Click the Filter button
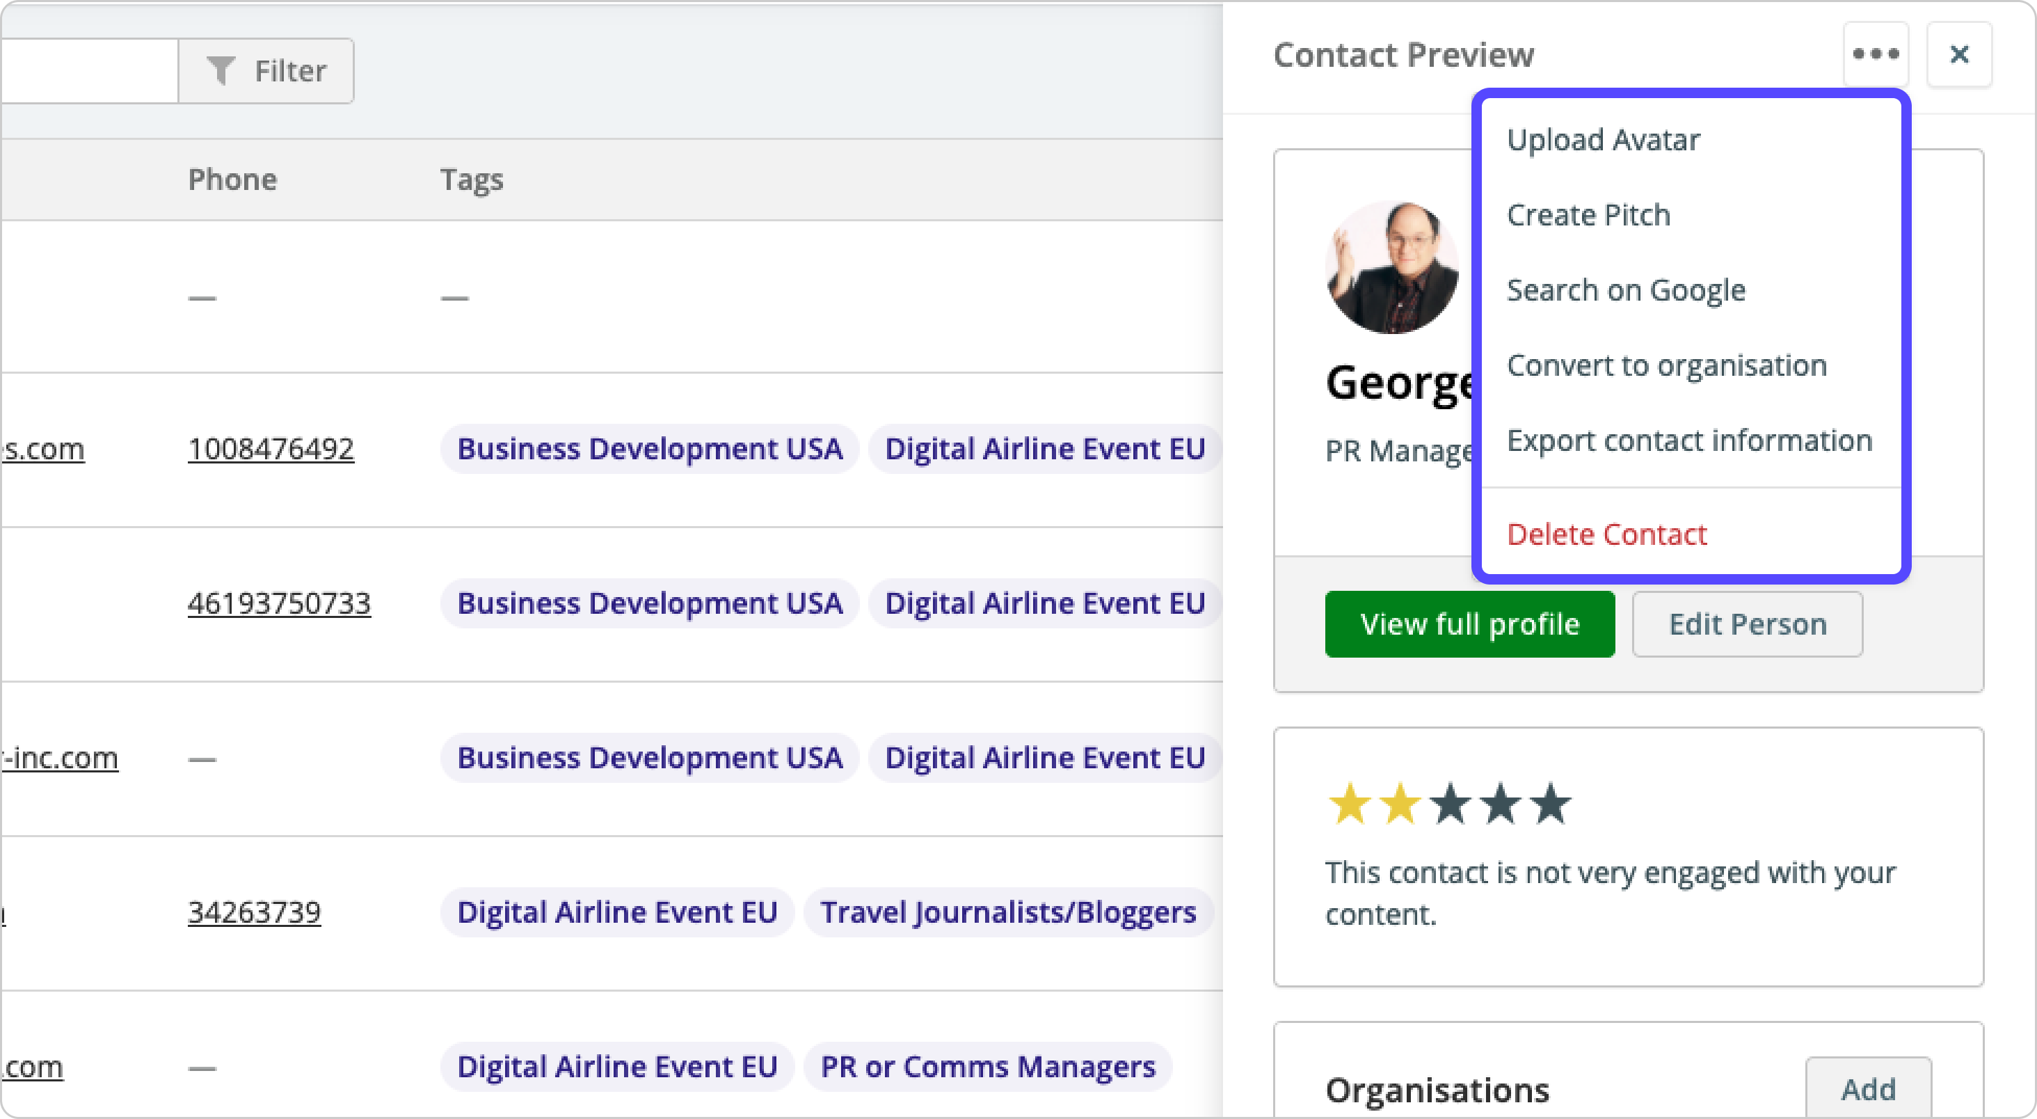The height and width of the screenshot is (1119, 2037). 266,71
